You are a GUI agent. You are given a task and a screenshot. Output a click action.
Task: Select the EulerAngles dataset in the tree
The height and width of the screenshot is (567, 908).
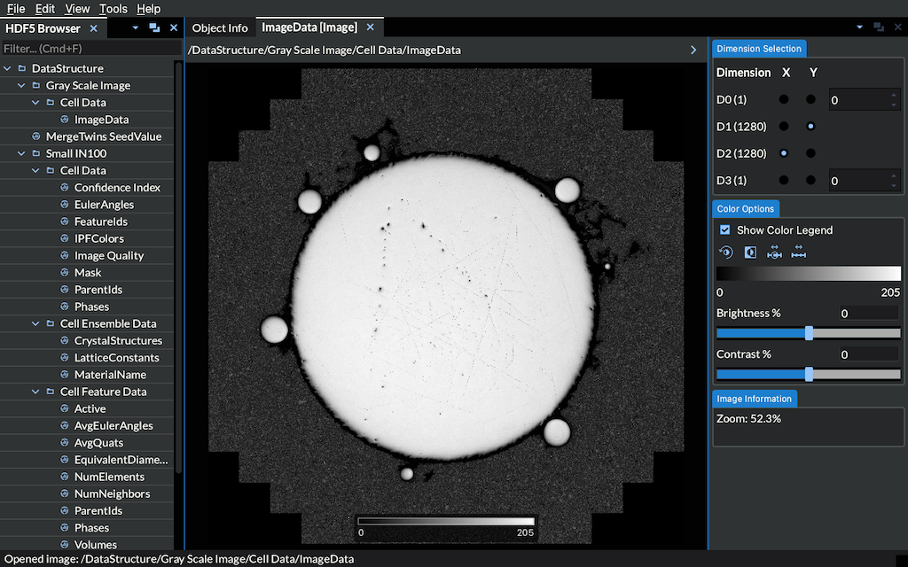(104, 205)
